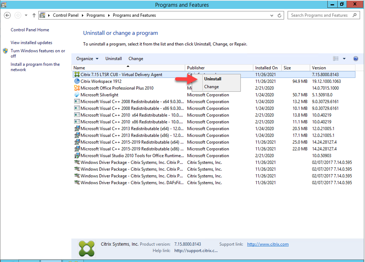Click version 14.0.7015.1000 cell
Viewport: 365px width, 262px height.
tap(326, 88)
